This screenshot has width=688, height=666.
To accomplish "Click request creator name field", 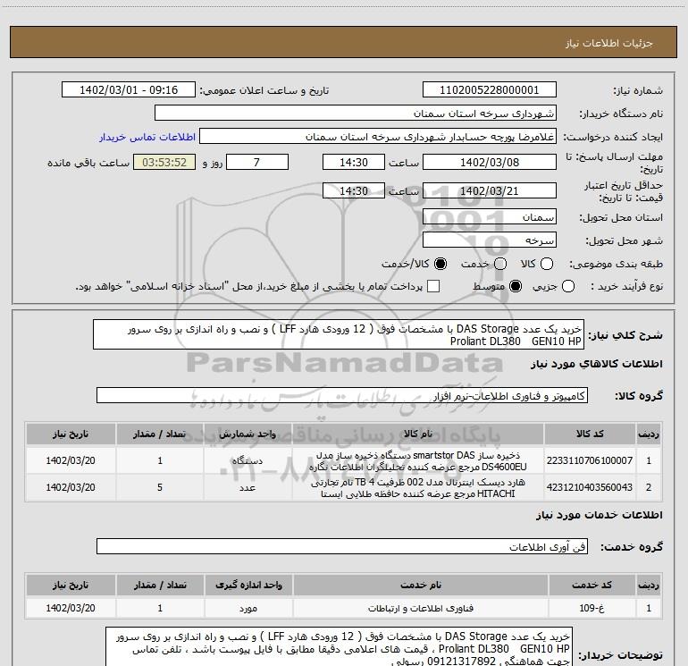I will click(378, 137).
